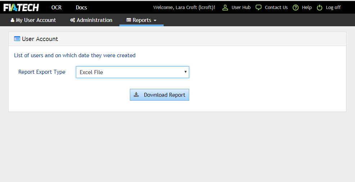Screen dimensions: 355x182
Task: Open the User Hub link
Action: click(x=241, y=8)
